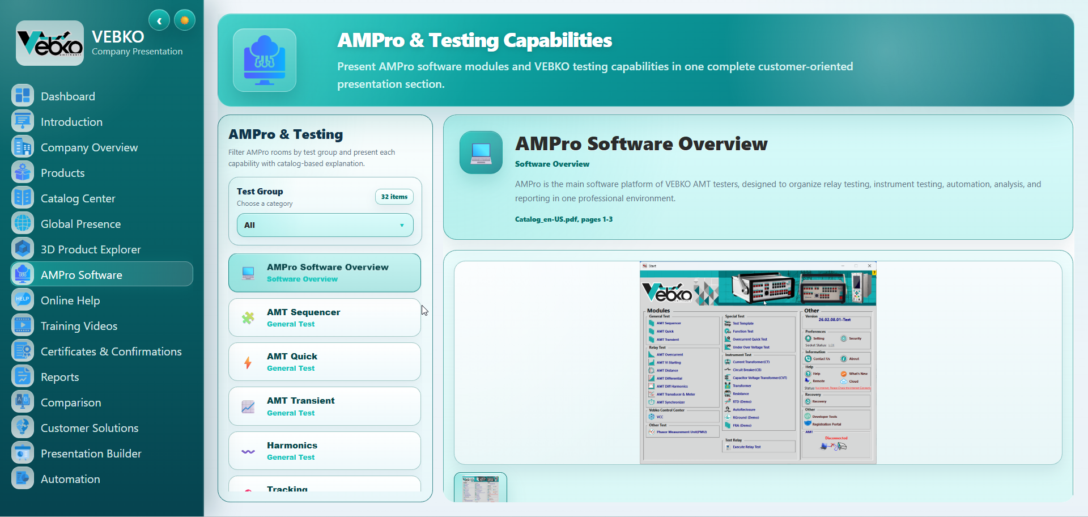Launch the 3D Product Explorer cube icon
1088x517 pixels.
click(23, 249)
